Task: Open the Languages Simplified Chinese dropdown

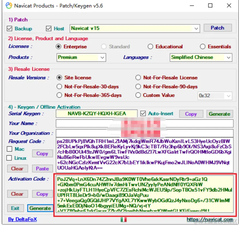Action: (201, 57)
